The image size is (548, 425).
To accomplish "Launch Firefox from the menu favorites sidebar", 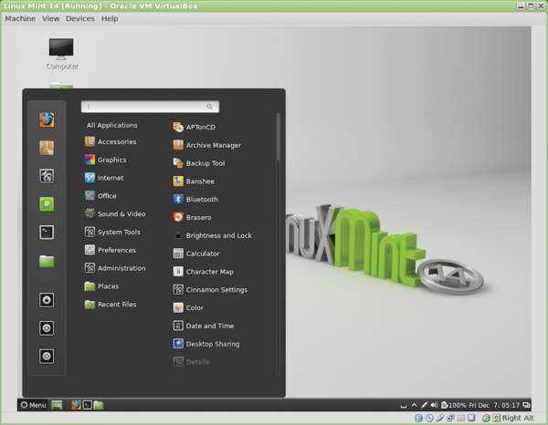I will (47, 119).
